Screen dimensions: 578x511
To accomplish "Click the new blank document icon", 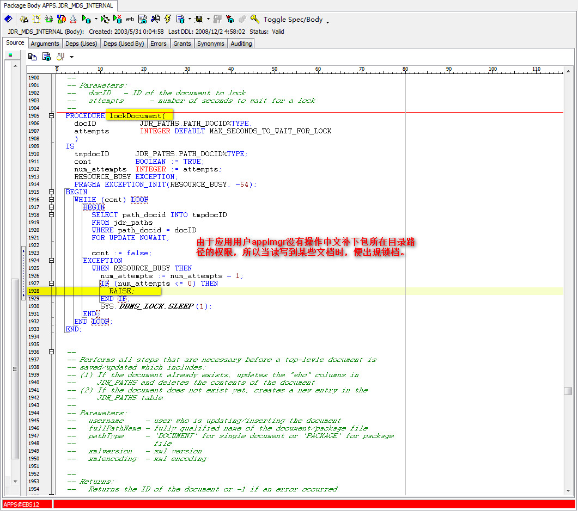I will coord(36,19).
